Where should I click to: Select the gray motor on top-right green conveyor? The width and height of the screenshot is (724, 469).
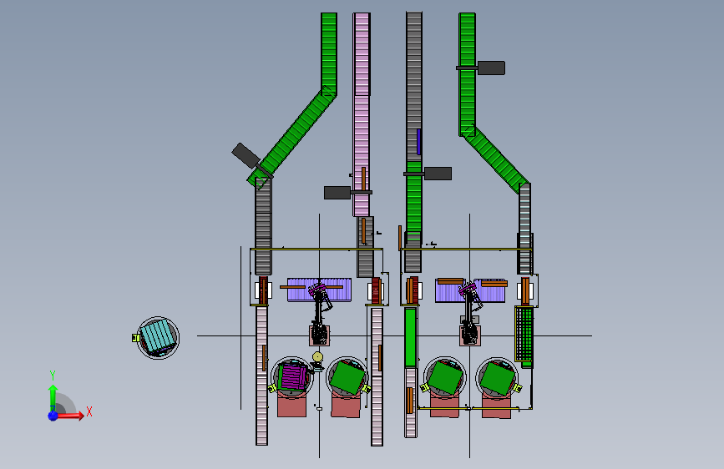491,68
